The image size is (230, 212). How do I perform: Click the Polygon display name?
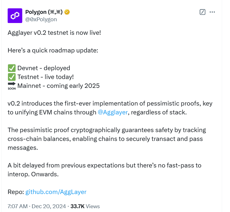[x=44, y=12]
